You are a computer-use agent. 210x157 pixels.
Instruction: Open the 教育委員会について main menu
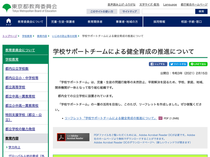point(30,22)
